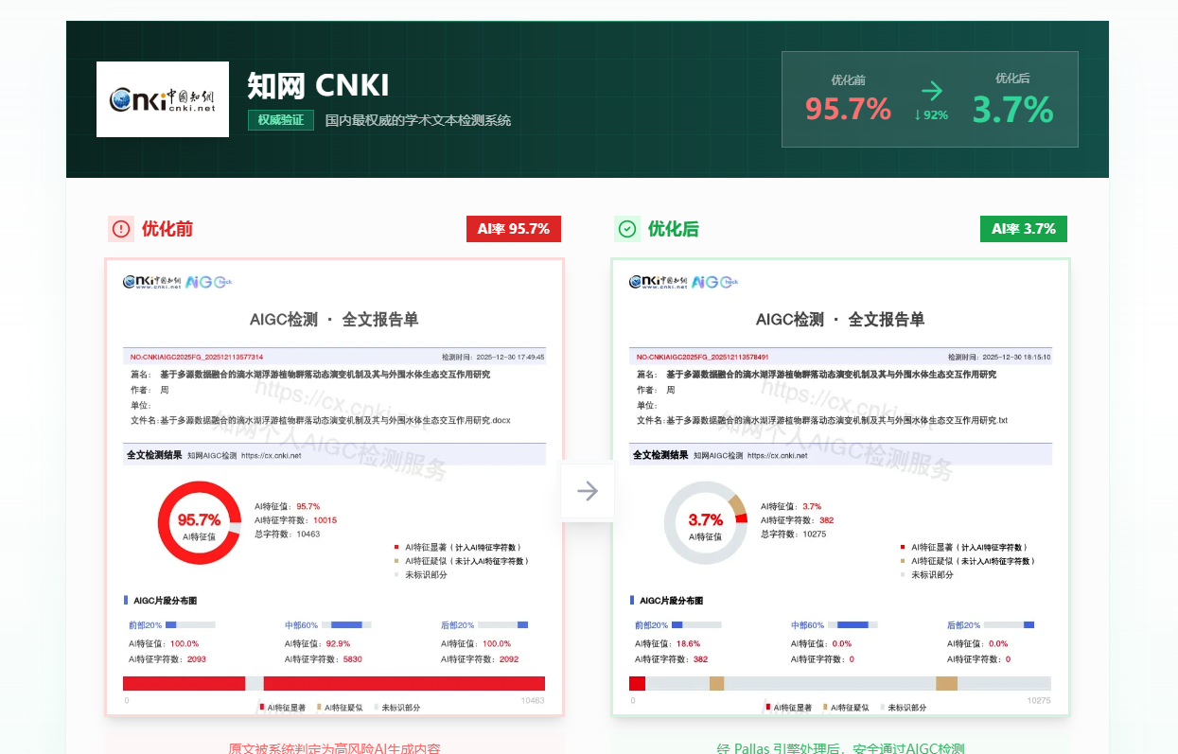Viewport: 1178px width, 754px height.
Task: Click the 中部60% bar in 优化前 report
Action: point(346,625)
